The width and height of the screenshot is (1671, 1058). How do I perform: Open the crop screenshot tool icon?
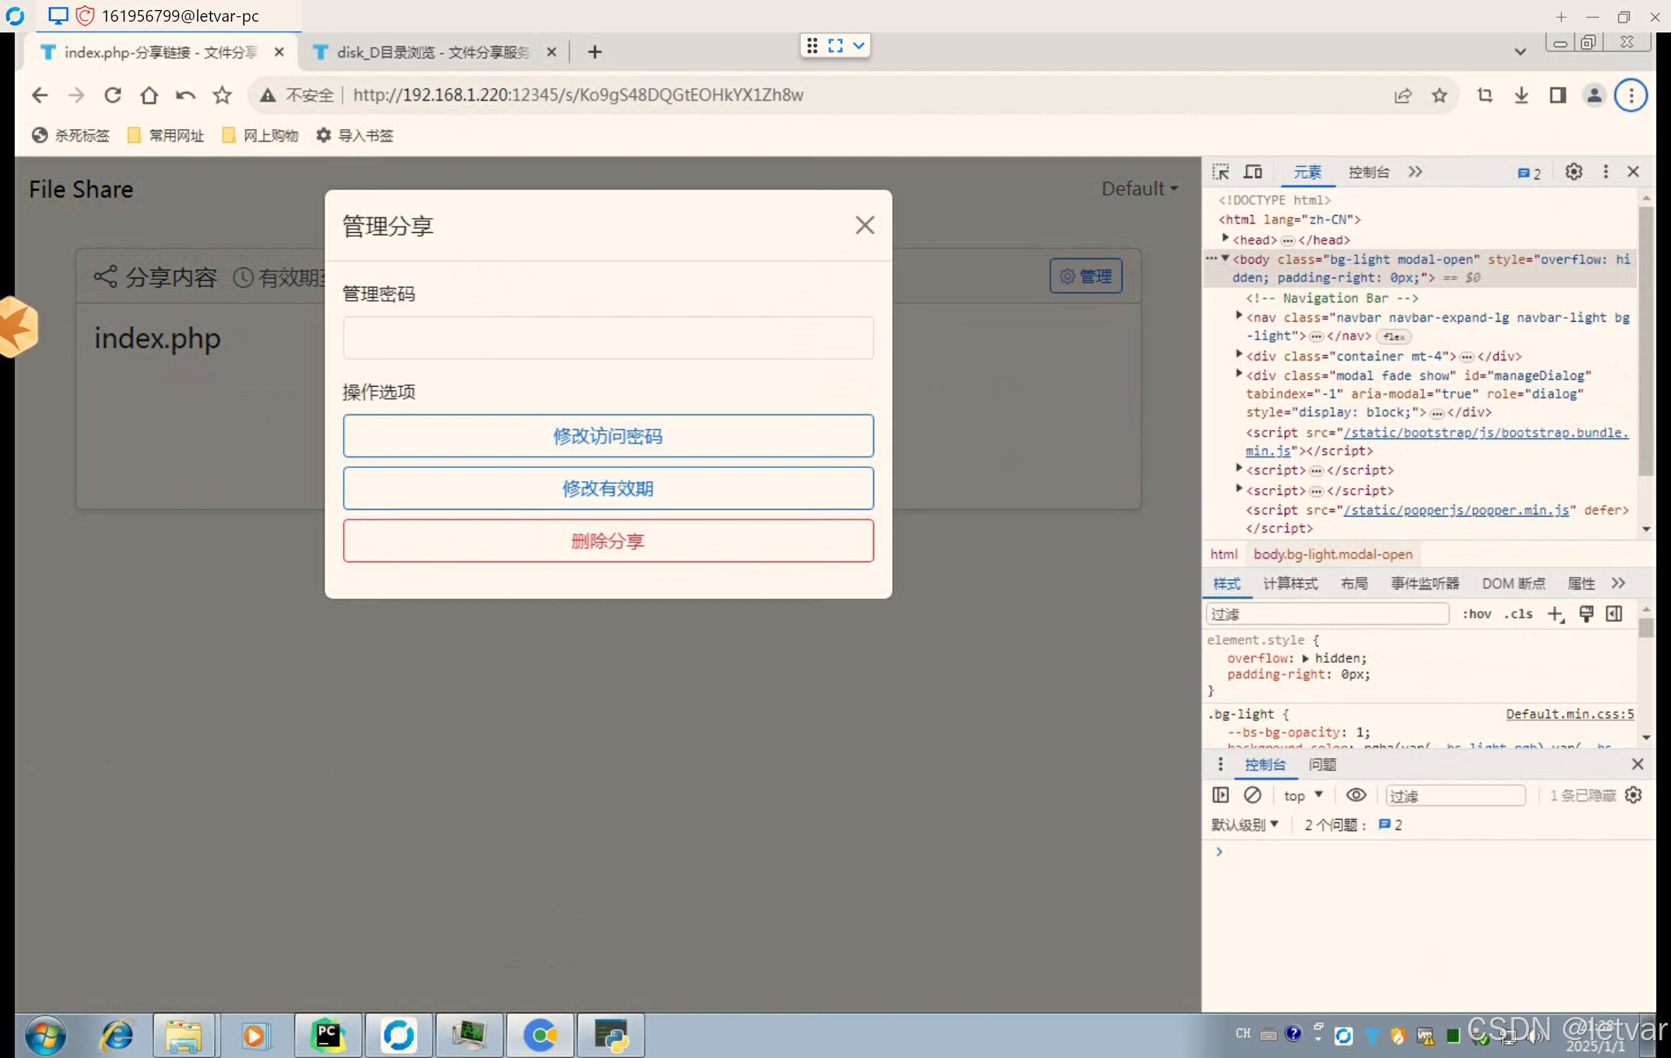tap(1485, 95)
